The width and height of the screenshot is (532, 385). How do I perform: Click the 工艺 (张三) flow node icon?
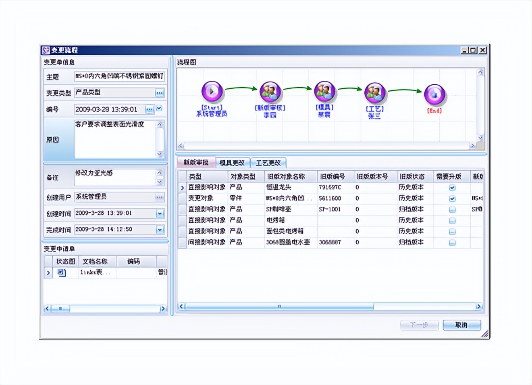tap(375, 91)
